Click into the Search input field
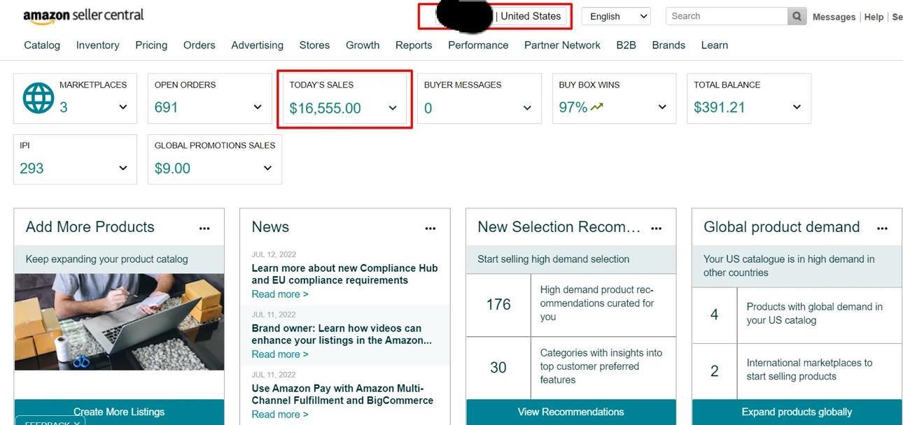 click(x=725, y=16)
